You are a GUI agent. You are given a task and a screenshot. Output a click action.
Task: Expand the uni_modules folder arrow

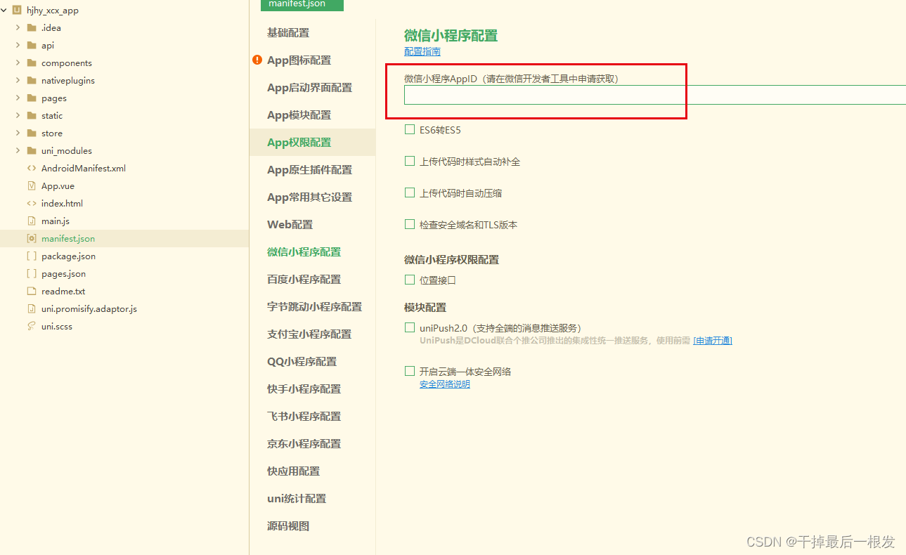click(18, 151)
